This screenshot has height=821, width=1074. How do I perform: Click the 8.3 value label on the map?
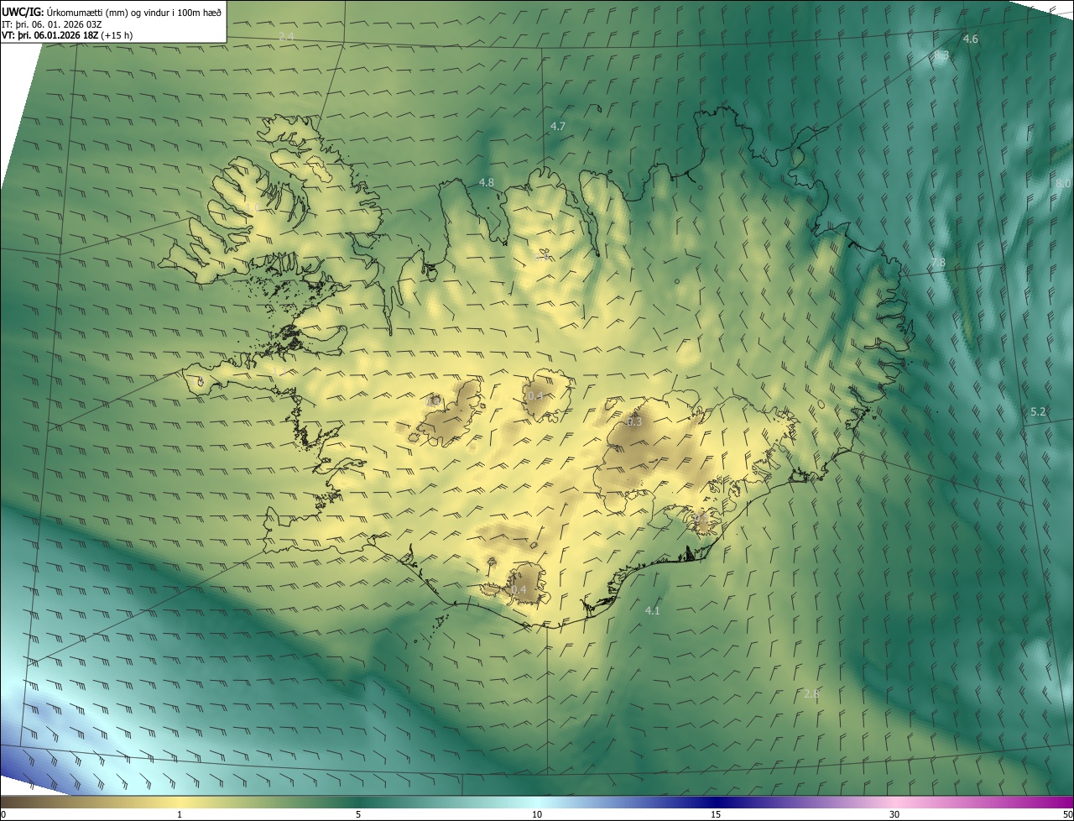pos(942,55)
